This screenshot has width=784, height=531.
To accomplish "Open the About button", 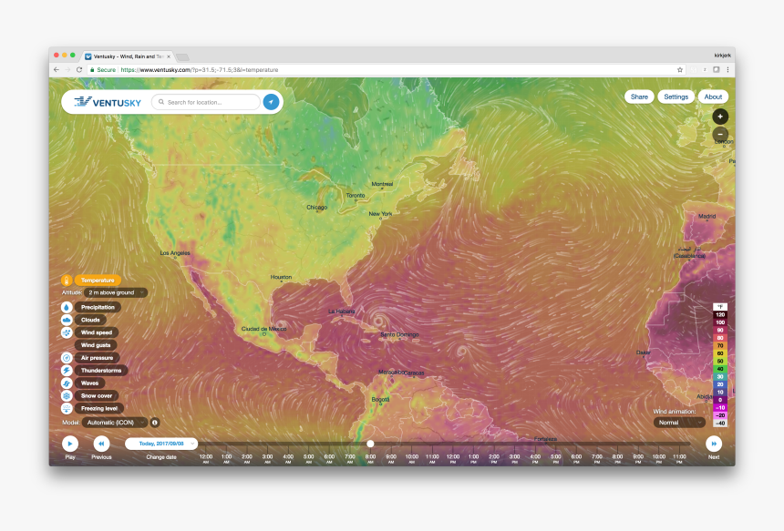I will [x=713, y=97].
